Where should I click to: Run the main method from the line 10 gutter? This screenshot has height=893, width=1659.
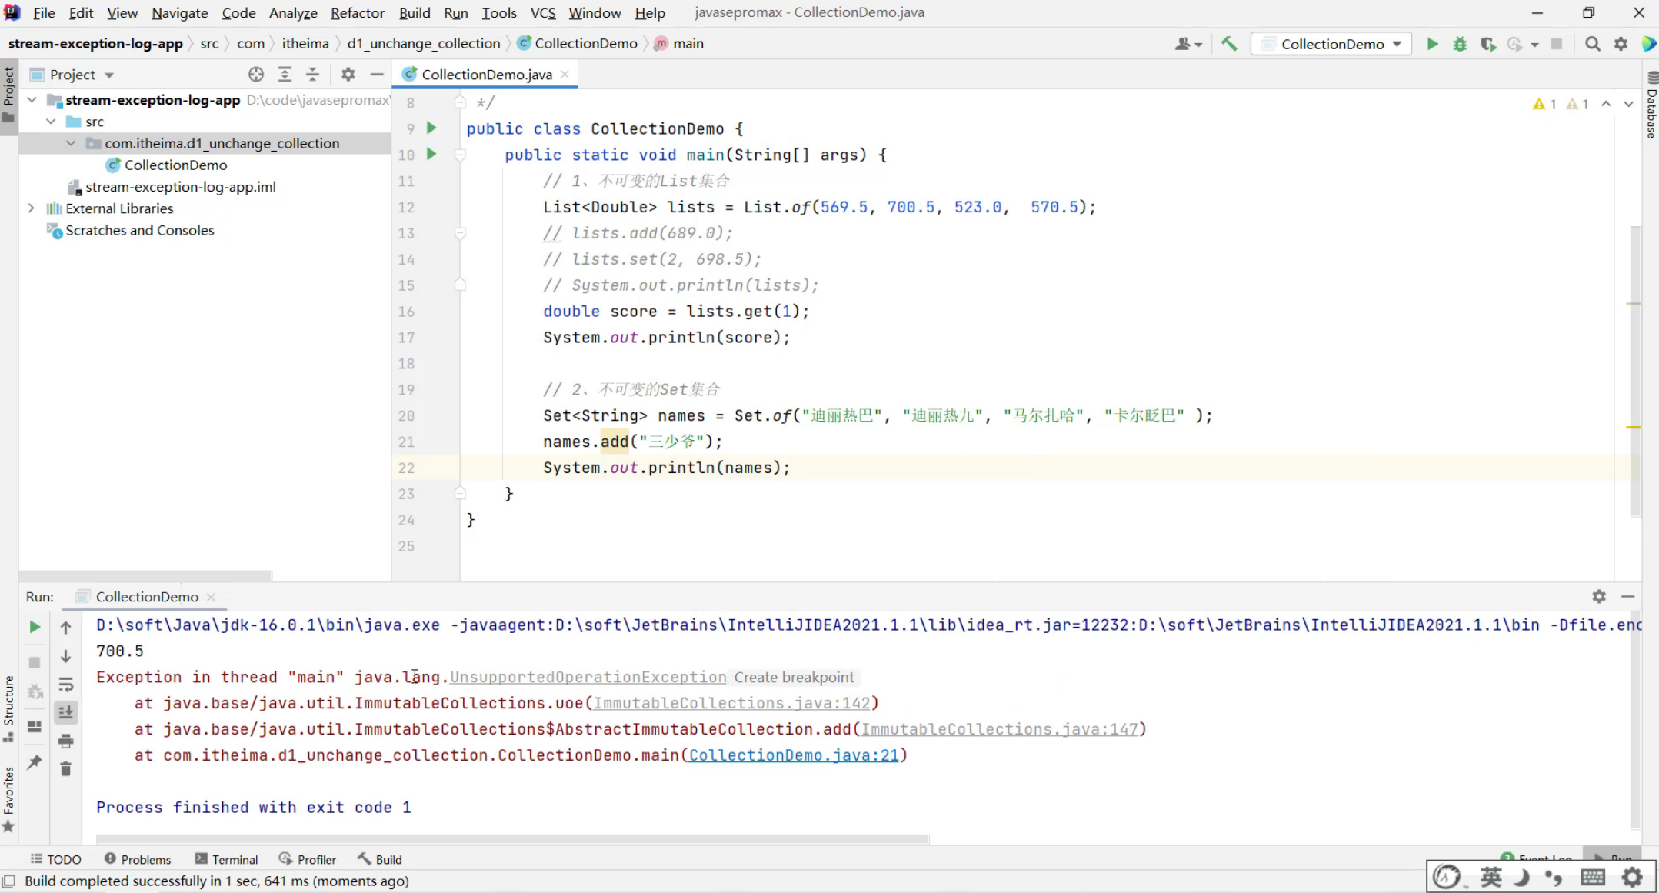tap(431, 154)
